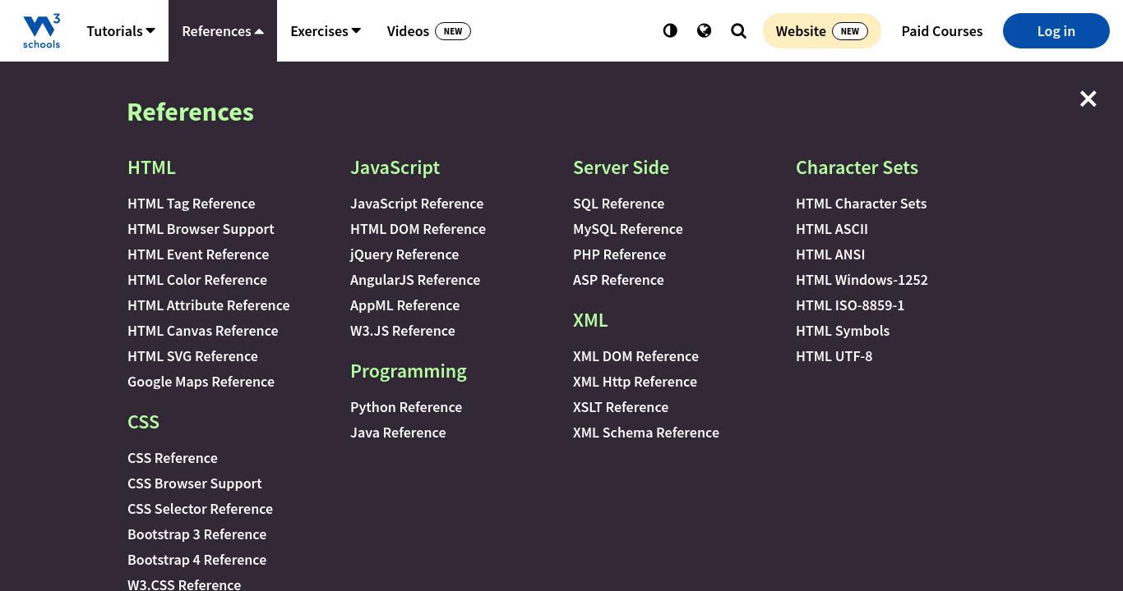Open HTML Color Reference

(197, 280)
